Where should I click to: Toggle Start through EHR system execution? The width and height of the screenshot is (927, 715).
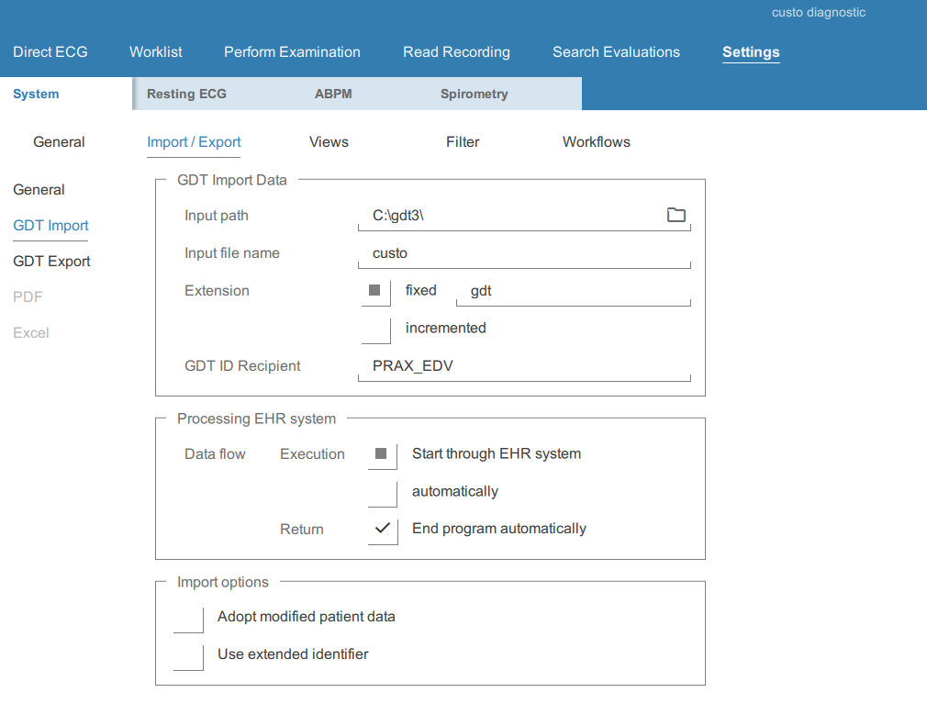382,454
